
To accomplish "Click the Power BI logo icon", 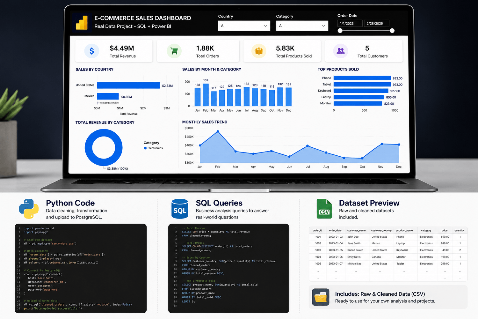I will [82, 23].
